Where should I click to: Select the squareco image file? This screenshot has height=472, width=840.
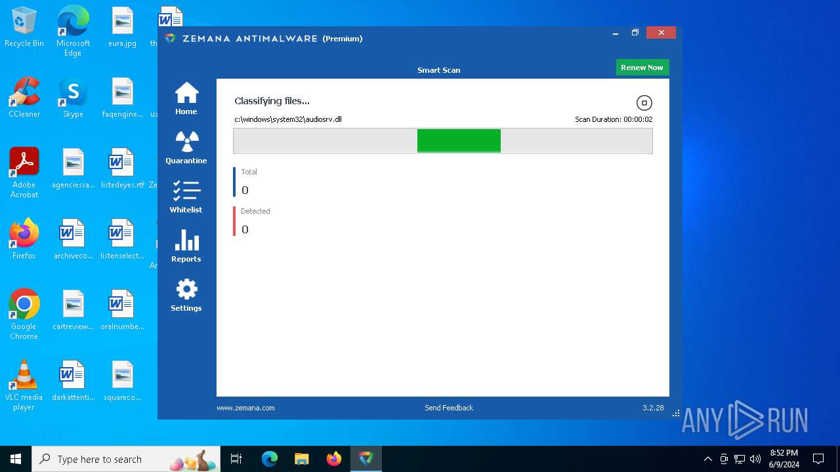click(x=123, y=382)
